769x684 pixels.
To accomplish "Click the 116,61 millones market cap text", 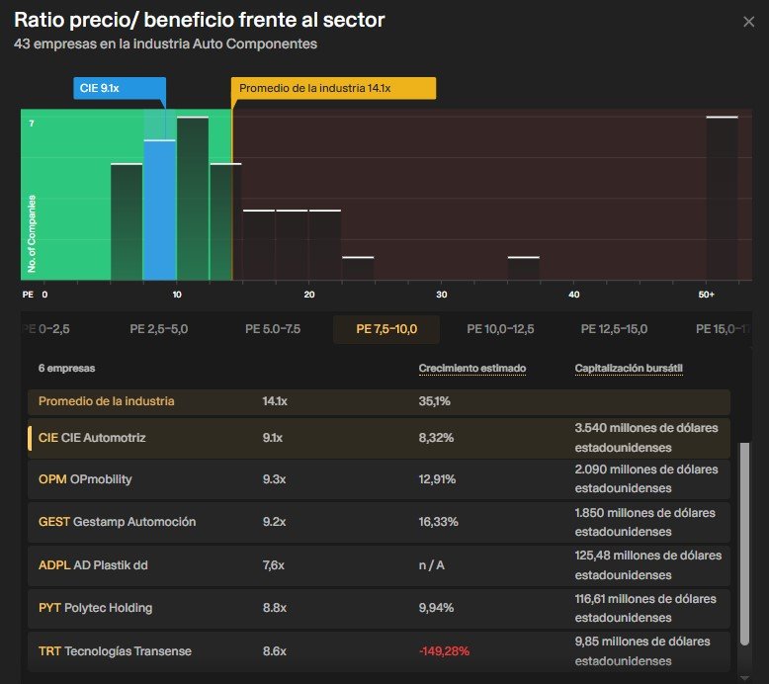I will click(x=645, y=608).
